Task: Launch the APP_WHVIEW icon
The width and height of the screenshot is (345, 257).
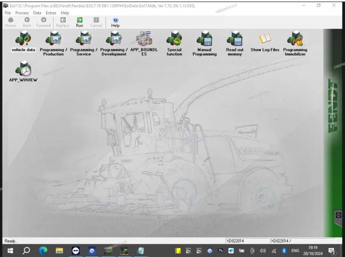Action: (23, 70)
